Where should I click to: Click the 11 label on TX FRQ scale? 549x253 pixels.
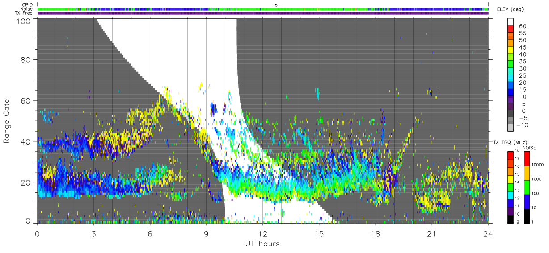(x=517, y=206)
